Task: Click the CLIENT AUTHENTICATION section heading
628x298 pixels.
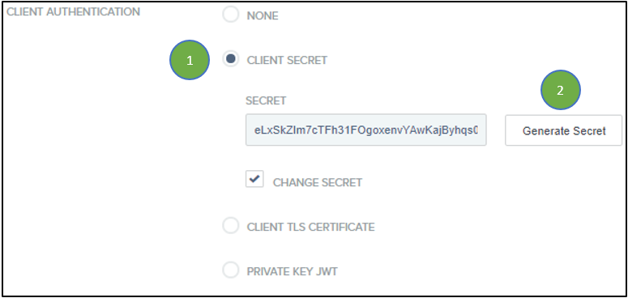Action: (73, 12)
